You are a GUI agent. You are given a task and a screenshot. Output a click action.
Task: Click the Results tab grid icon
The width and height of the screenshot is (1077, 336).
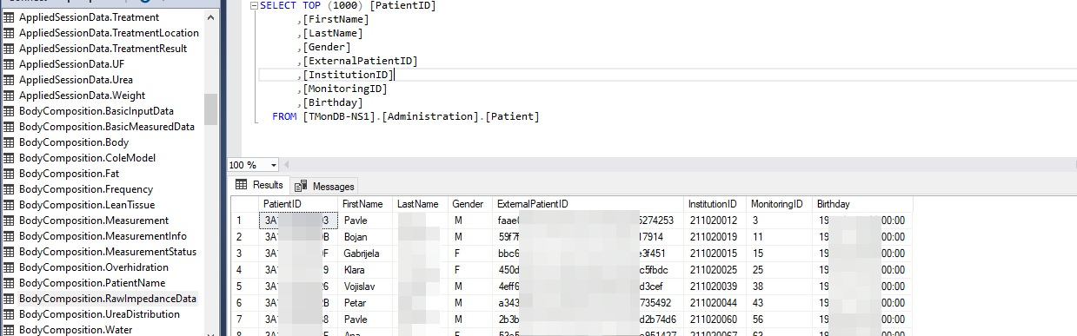click(243, 185)
